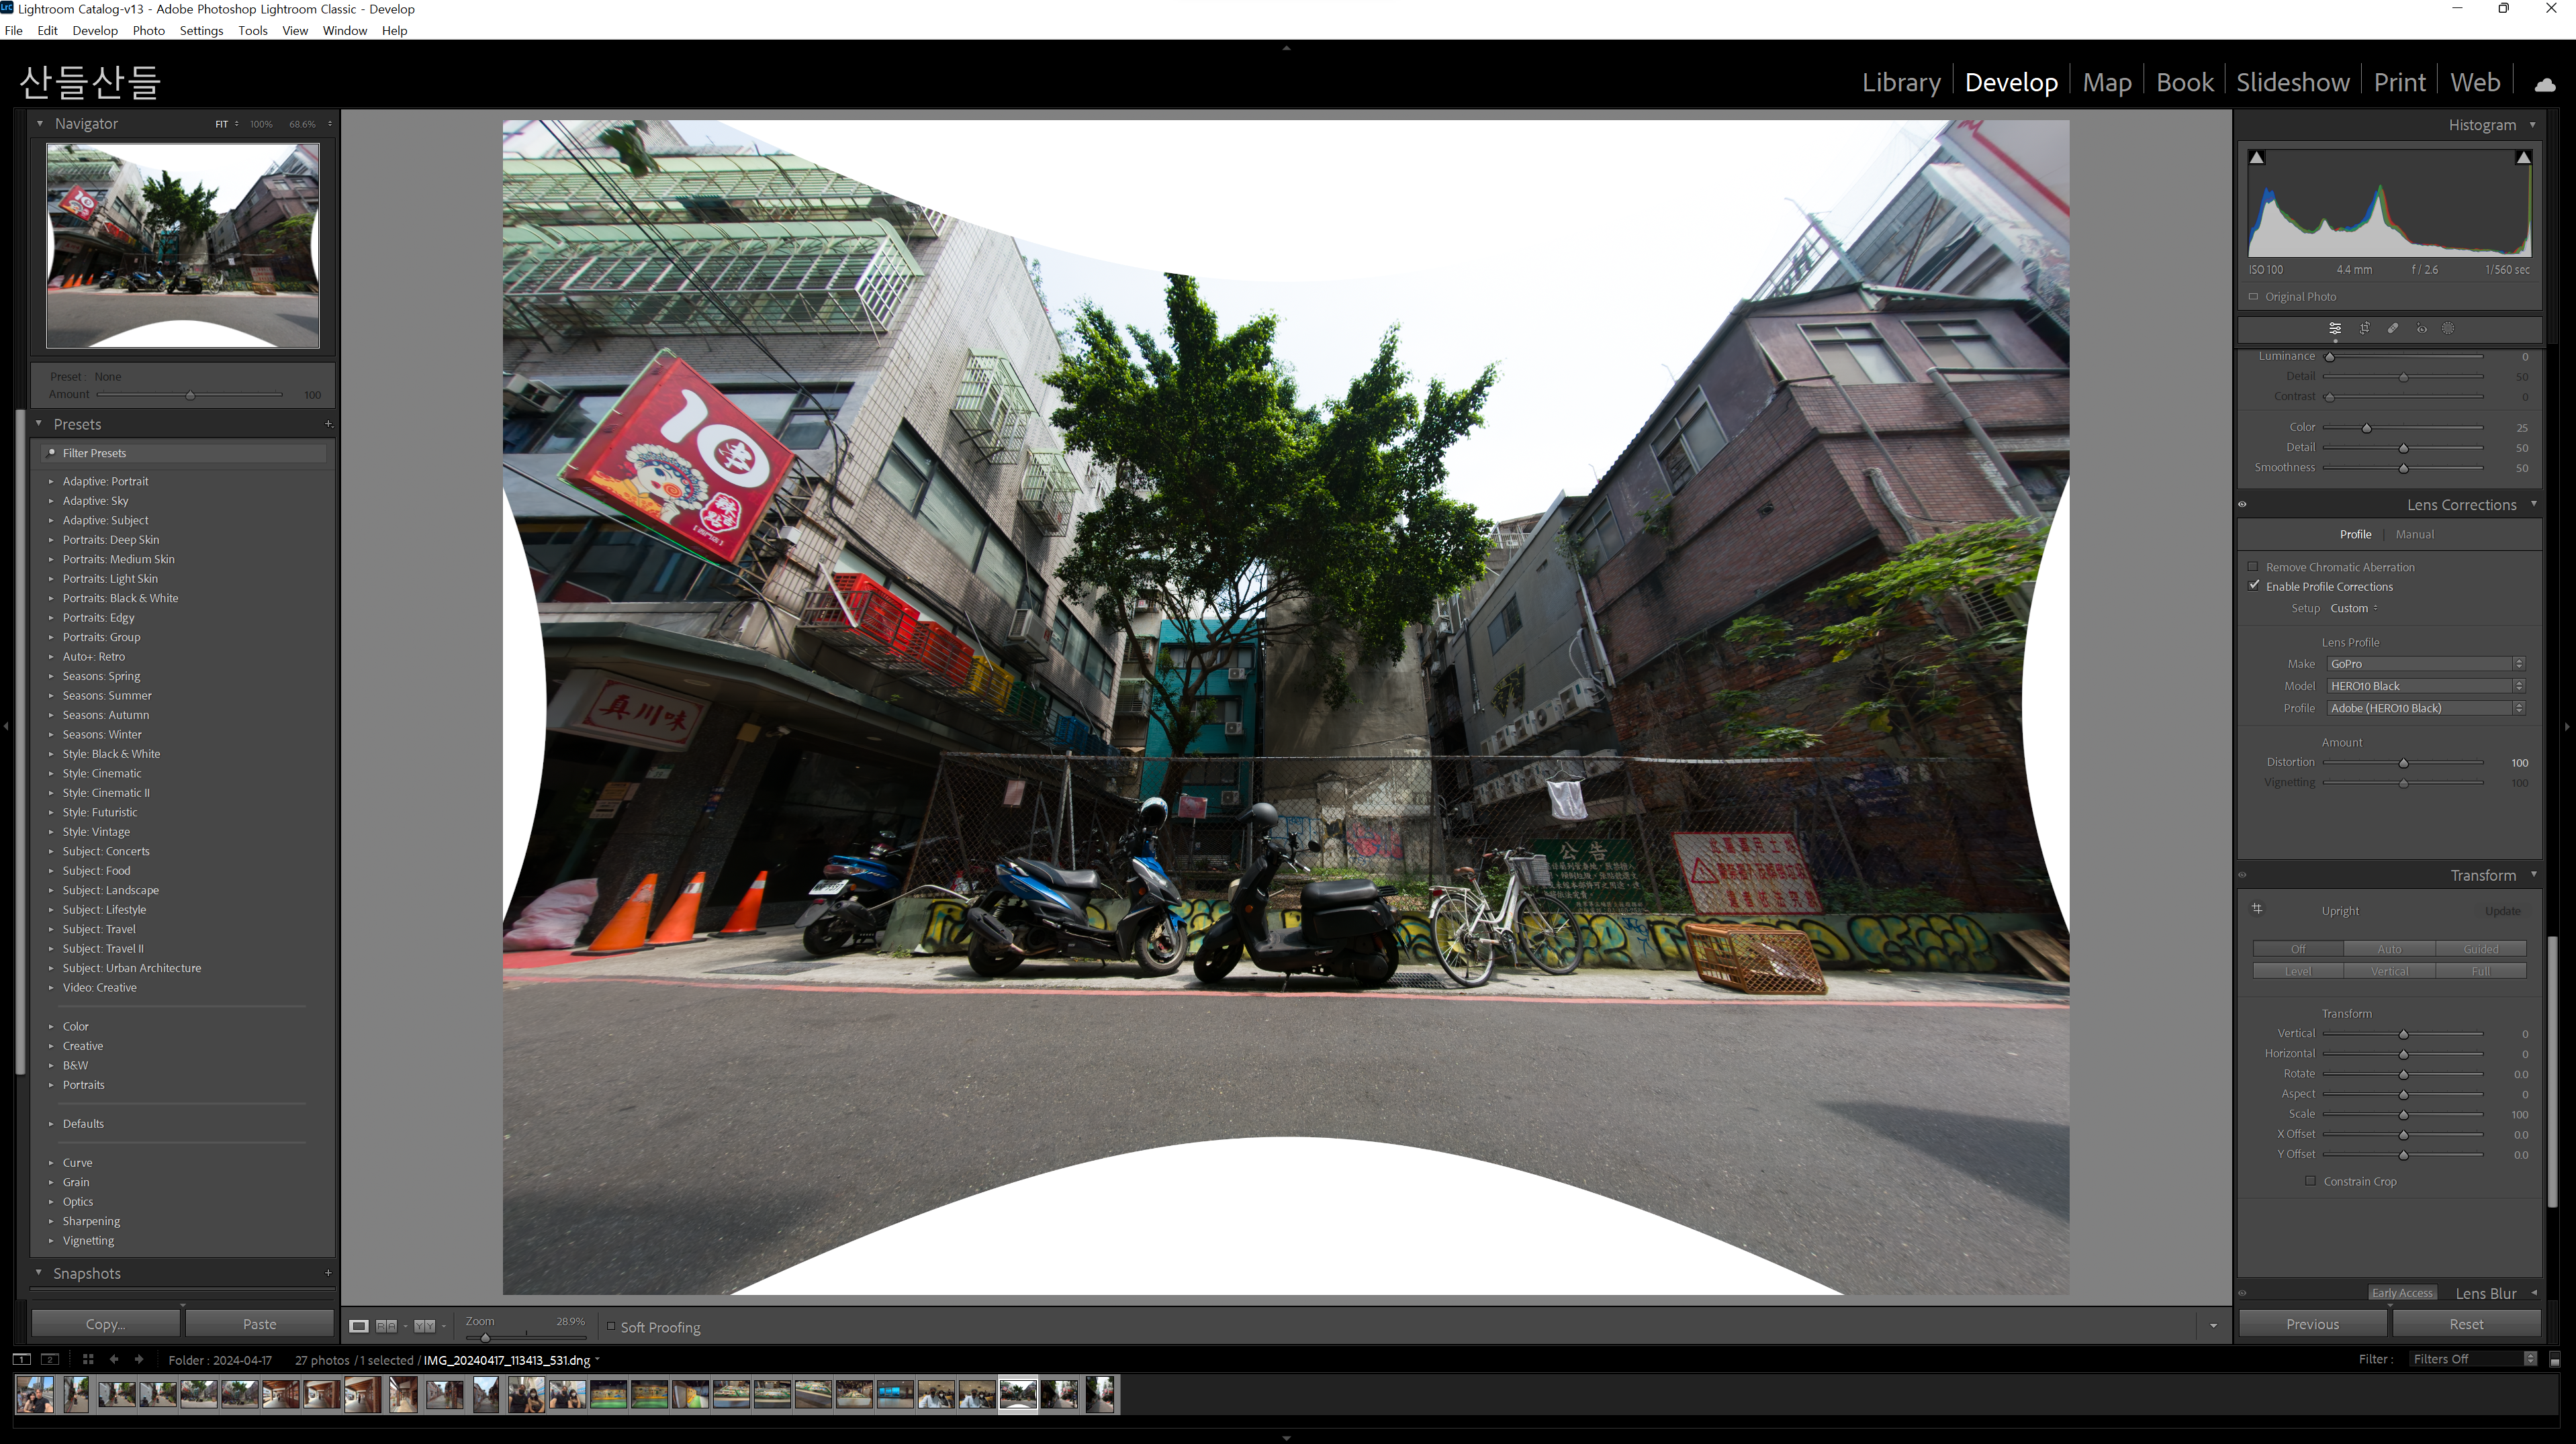
Task: Select the Healing bandage tool icon
Action: point(2393,328)
